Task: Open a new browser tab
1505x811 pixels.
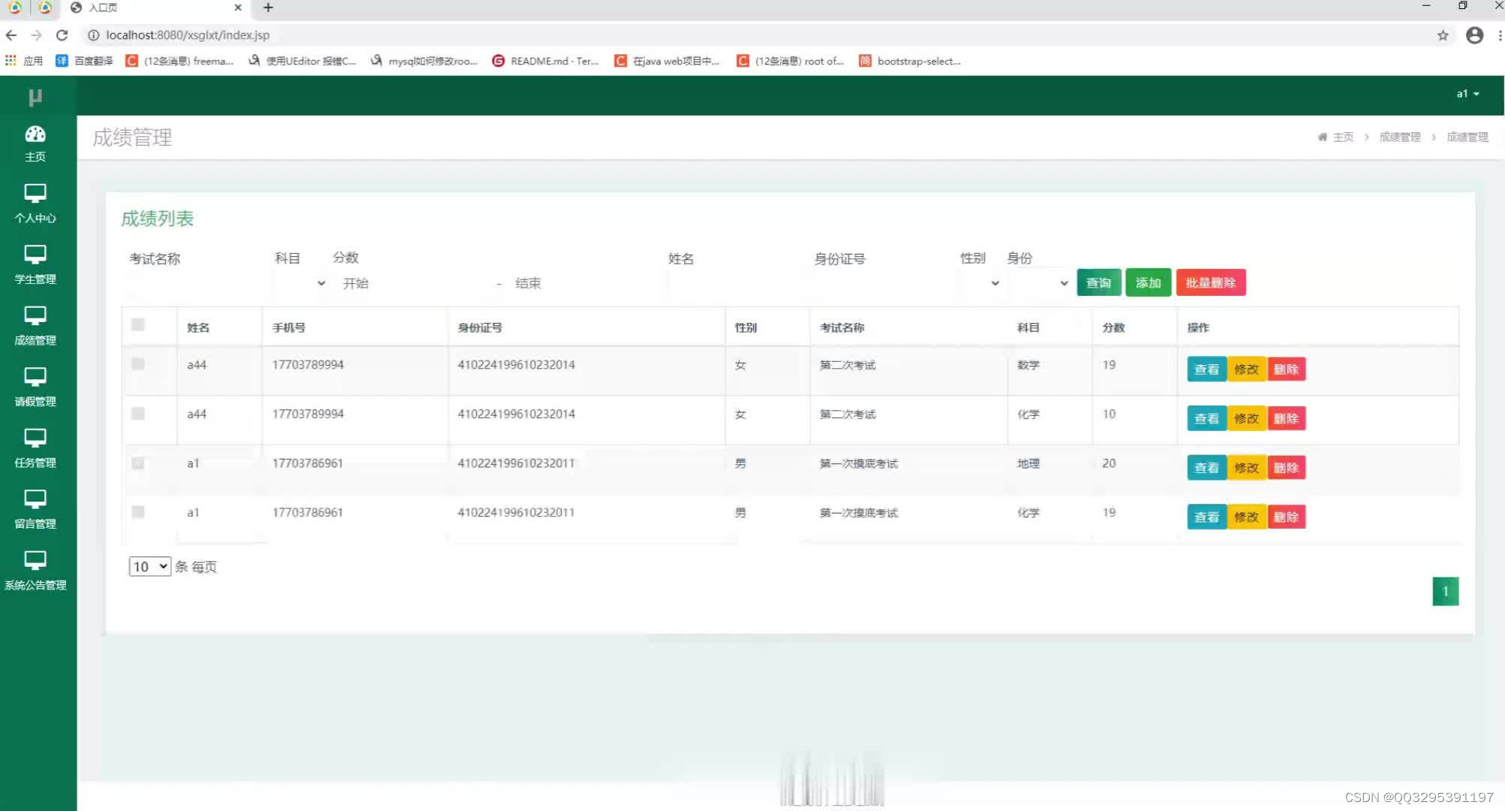Action: point(268,8)
